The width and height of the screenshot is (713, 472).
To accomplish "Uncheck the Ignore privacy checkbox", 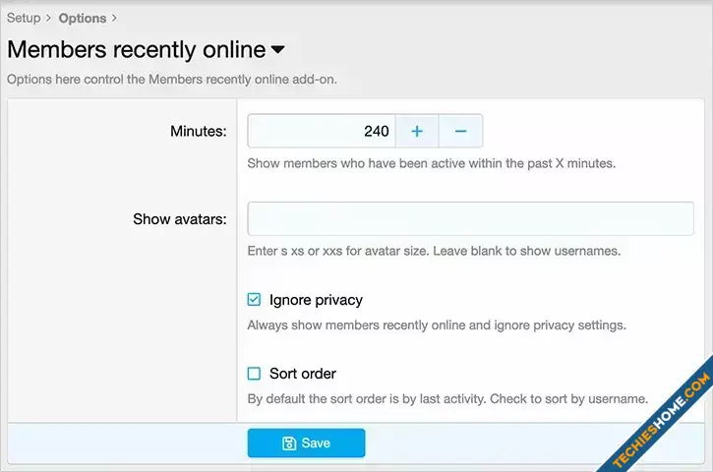I will tap(254, 300).
